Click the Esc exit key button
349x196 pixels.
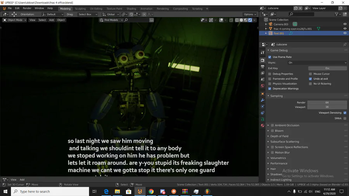[327, 68]
